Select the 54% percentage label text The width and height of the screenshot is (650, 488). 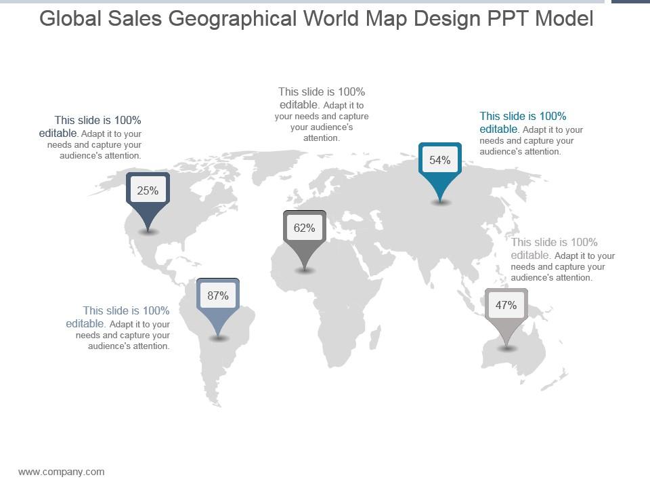point(439,160)
